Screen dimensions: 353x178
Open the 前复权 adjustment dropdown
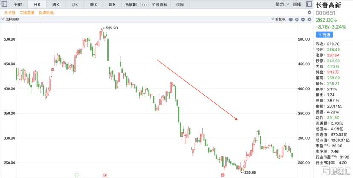coord(279,20)
